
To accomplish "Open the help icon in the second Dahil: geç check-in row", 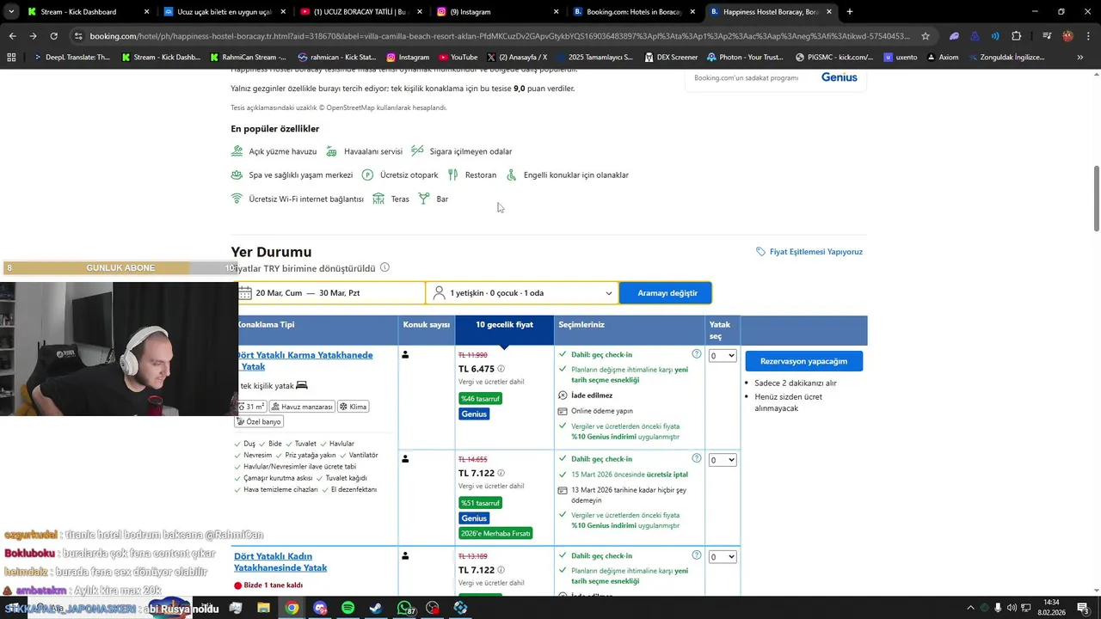I will (x=697, y=458).
